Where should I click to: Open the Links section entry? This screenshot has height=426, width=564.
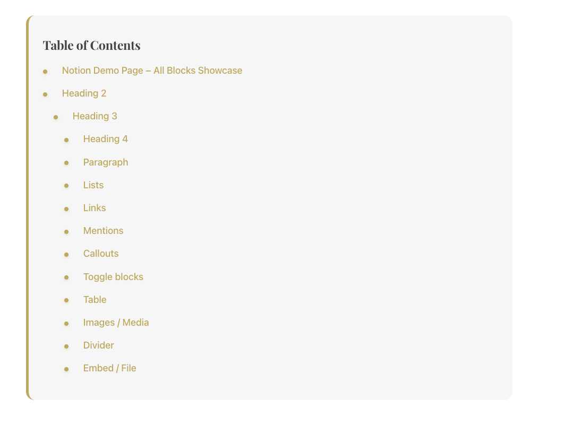pyautogui.click(x=94, y=207)
